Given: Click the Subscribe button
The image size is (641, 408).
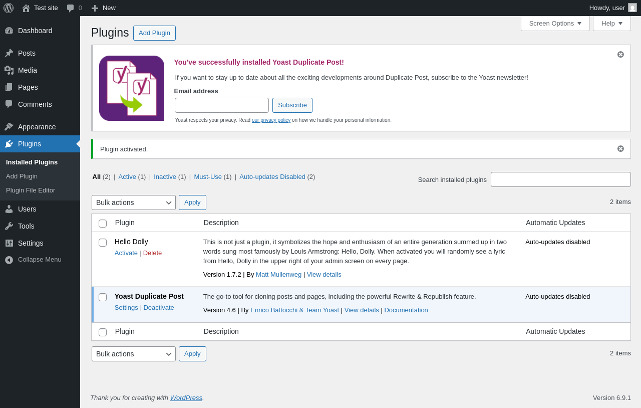Looking at the screenshot, I should pos(292,105).
